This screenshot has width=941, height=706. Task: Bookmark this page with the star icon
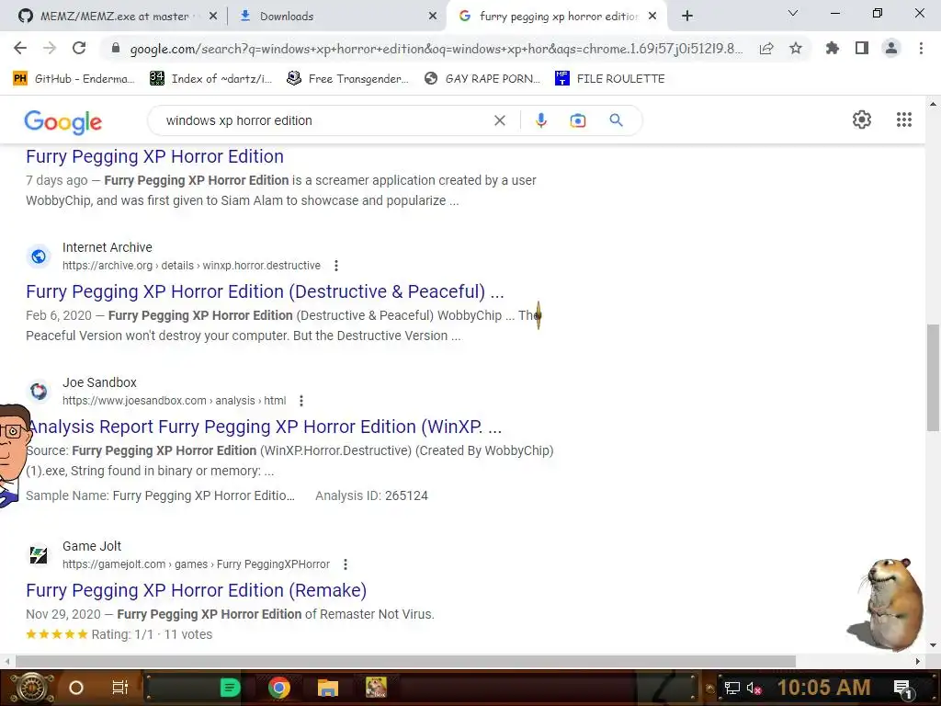pyautogui.click(x=796, y=48)
